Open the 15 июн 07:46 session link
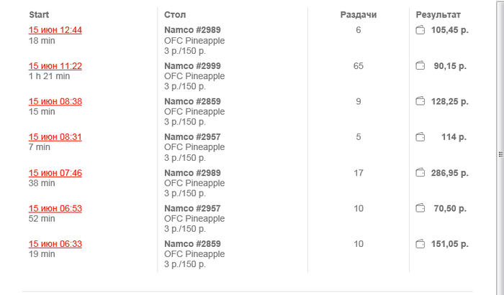Screen dimensions: 504x295 pos(55,173)
